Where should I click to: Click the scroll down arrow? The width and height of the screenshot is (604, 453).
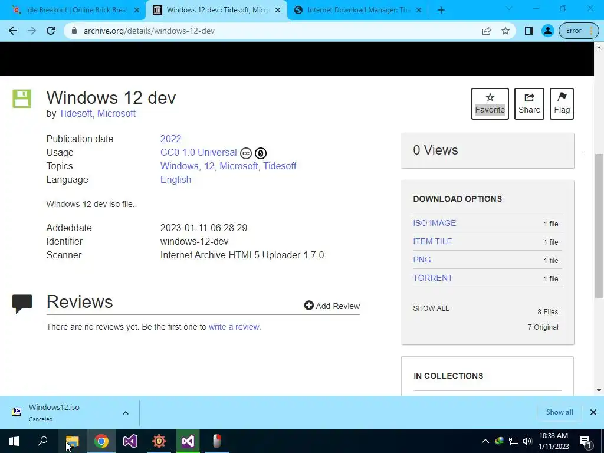[x=599, y=390]
